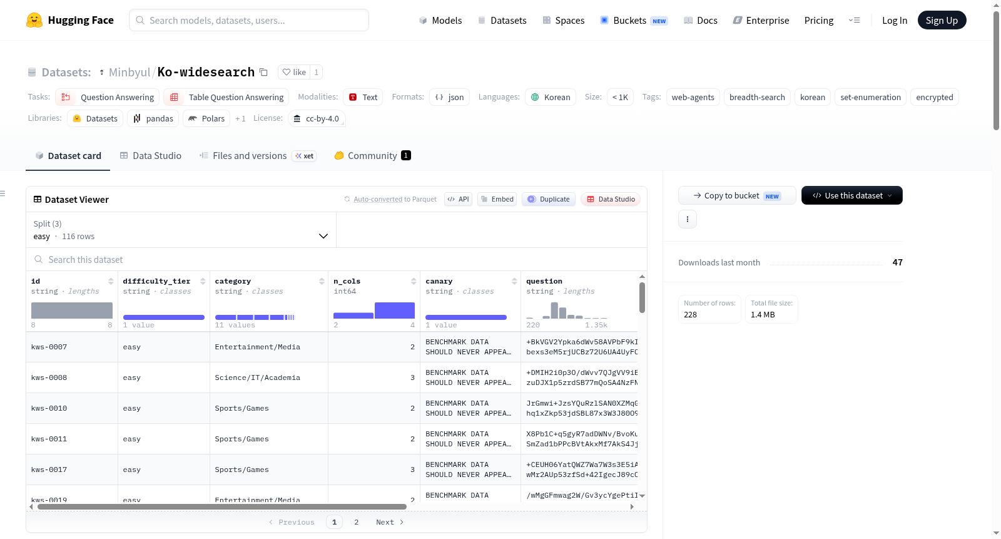Focus the Search this dataset field
This screenshot has height=539, width=1001.
pos(337,259)
